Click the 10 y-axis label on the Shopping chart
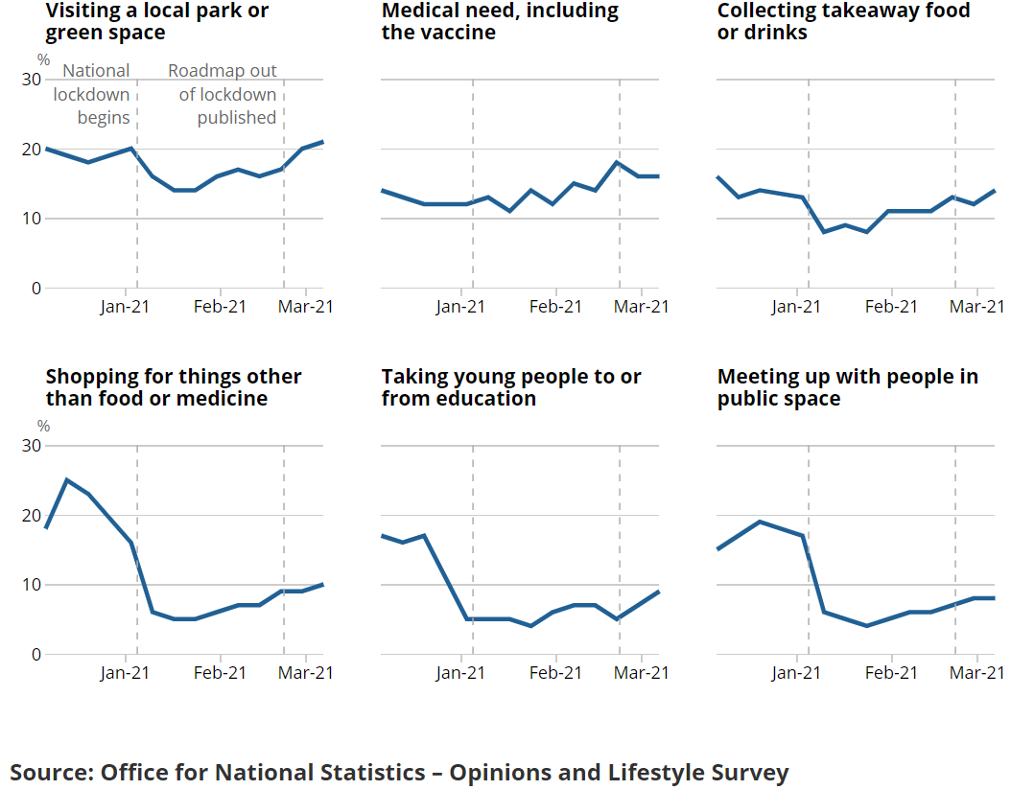This screenshot has height=790, width=1011. pyautogui.click(x=32, y=585)
